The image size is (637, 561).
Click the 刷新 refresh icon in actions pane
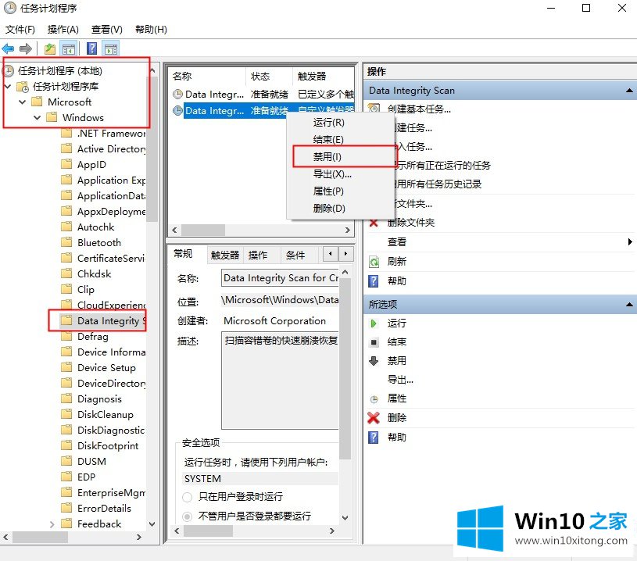coord(374,261)
